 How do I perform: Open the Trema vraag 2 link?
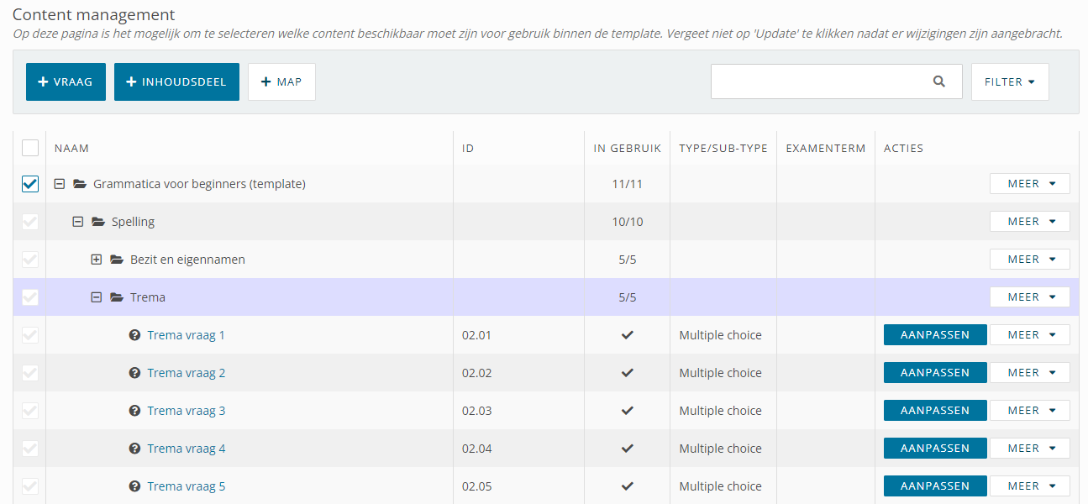point(186,373)
